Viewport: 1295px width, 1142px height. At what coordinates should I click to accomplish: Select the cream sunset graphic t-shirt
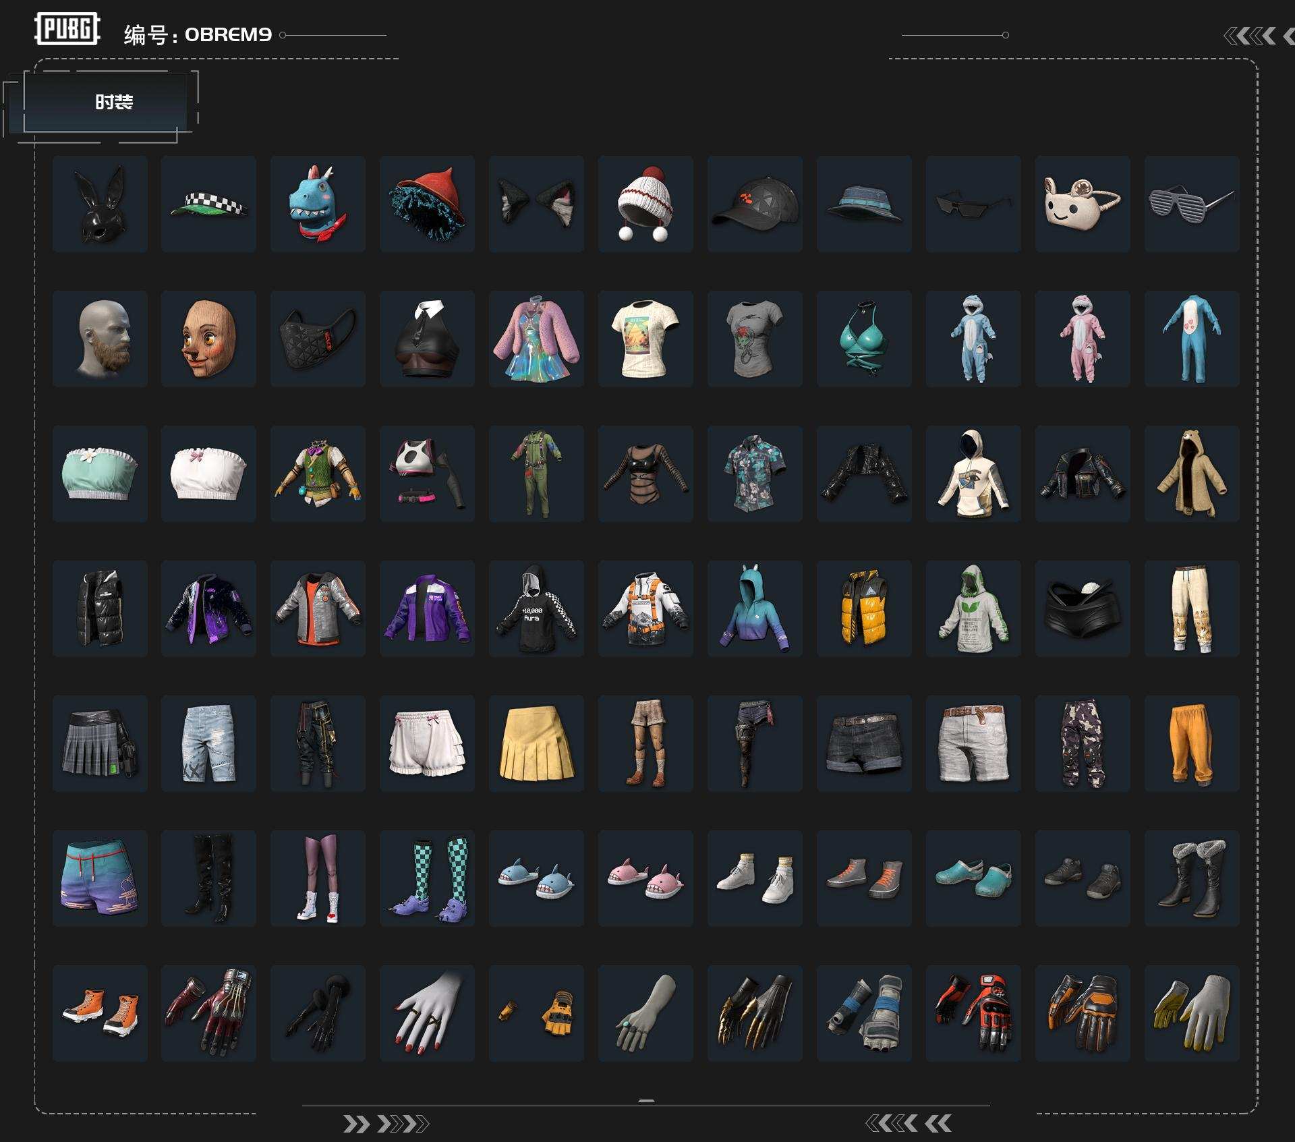pyautogui.click(x=645, y=339)
